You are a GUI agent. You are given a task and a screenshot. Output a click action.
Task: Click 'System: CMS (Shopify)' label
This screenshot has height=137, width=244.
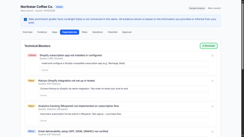[x=51, y=58]
